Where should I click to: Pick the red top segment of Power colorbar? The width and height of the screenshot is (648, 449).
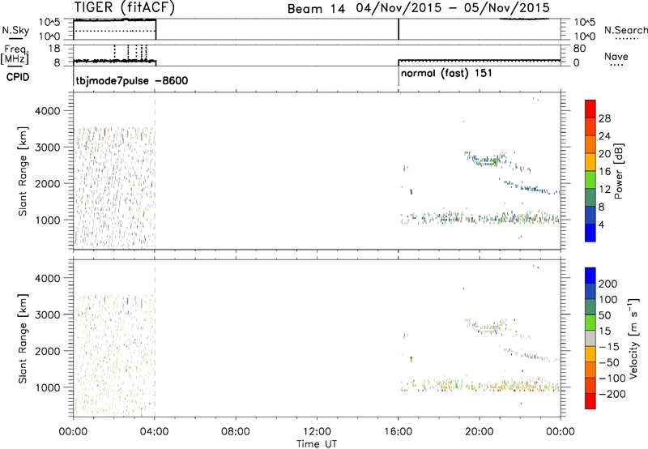point(590,109)
